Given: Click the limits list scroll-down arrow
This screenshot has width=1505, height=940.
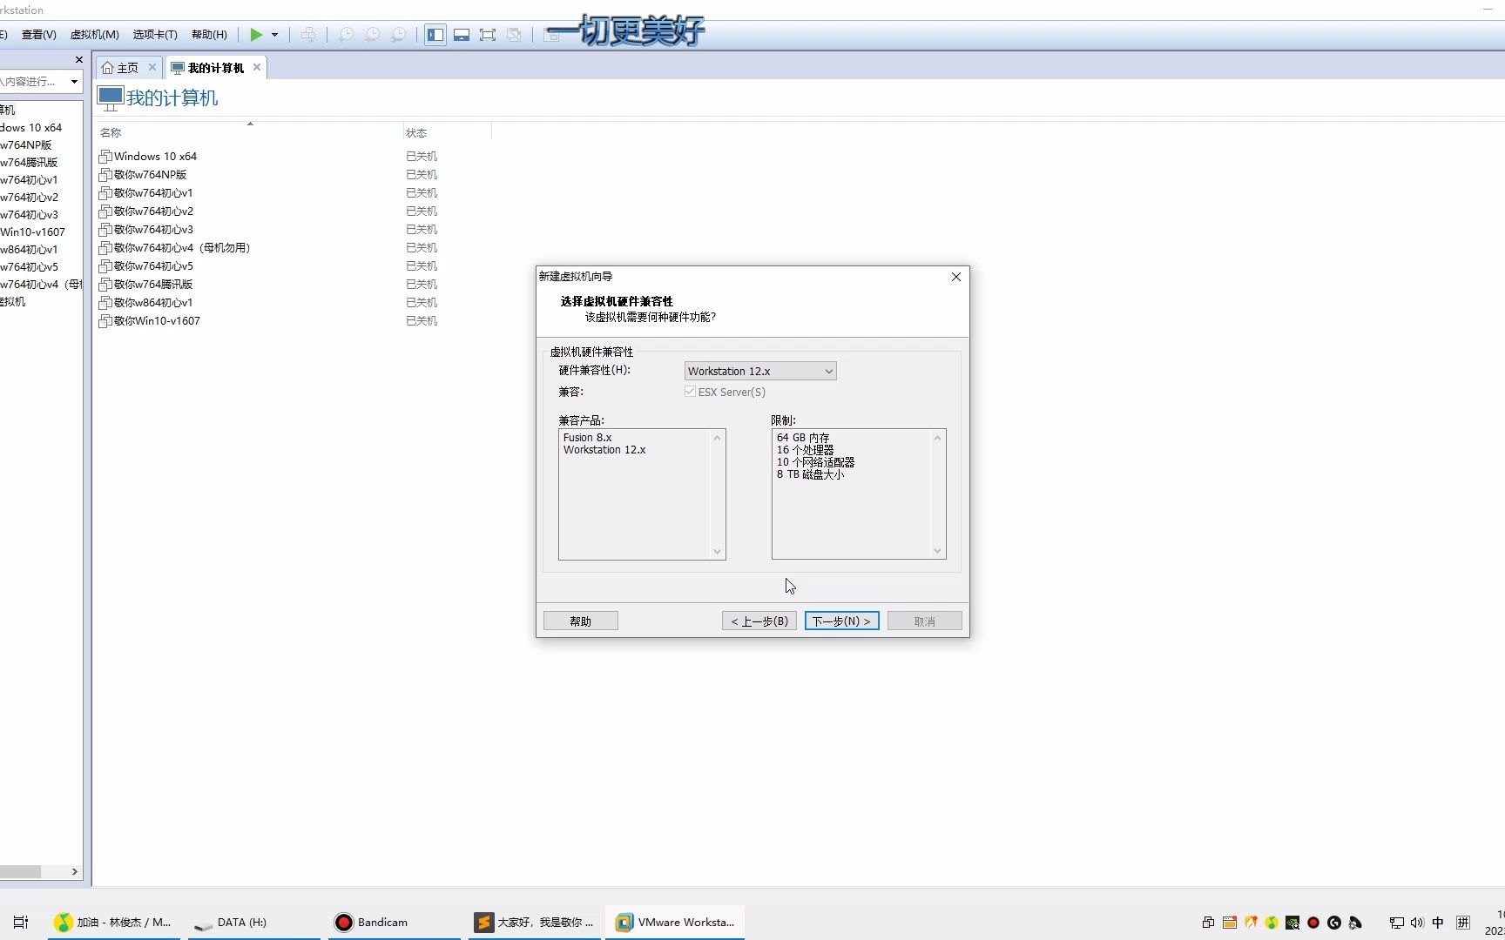Looking at the screenshot, I should tap(938, 551).
